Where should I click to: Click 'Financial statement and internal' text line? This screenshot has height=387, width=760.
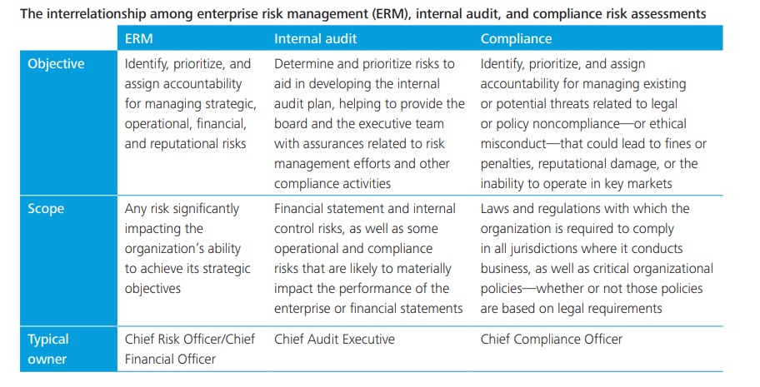click(x=365, y=209)
